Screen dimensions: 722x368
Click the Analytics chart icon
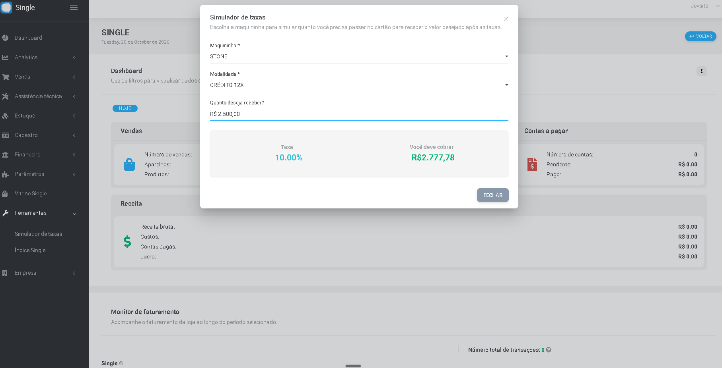(5, 57)
